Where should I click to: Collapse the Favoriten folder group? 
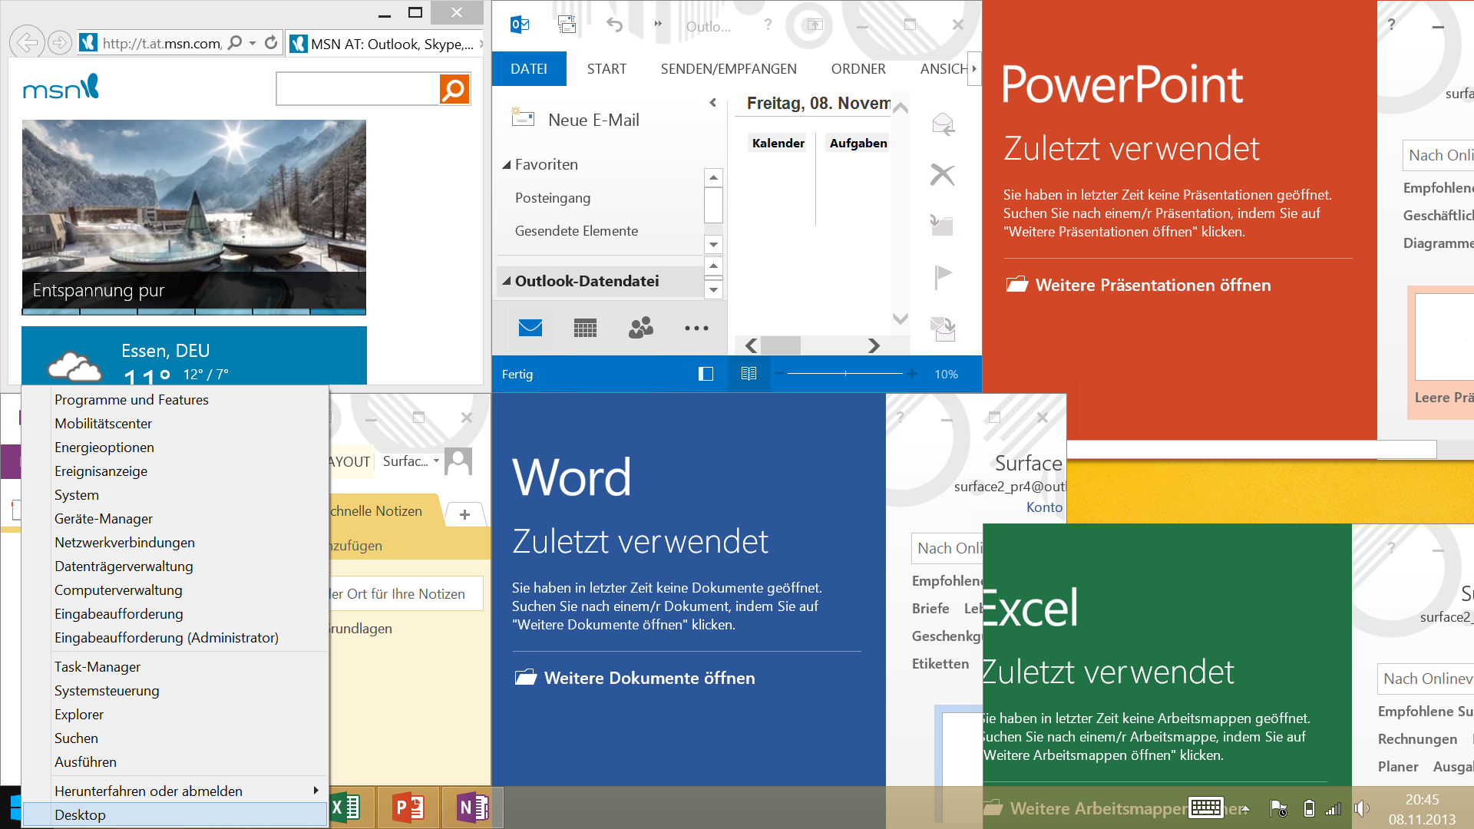(x=507, y=165)
